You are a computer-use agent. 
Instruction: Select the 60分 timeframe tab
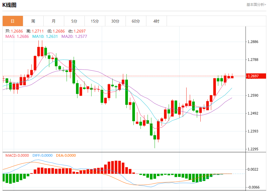point(136,21)
